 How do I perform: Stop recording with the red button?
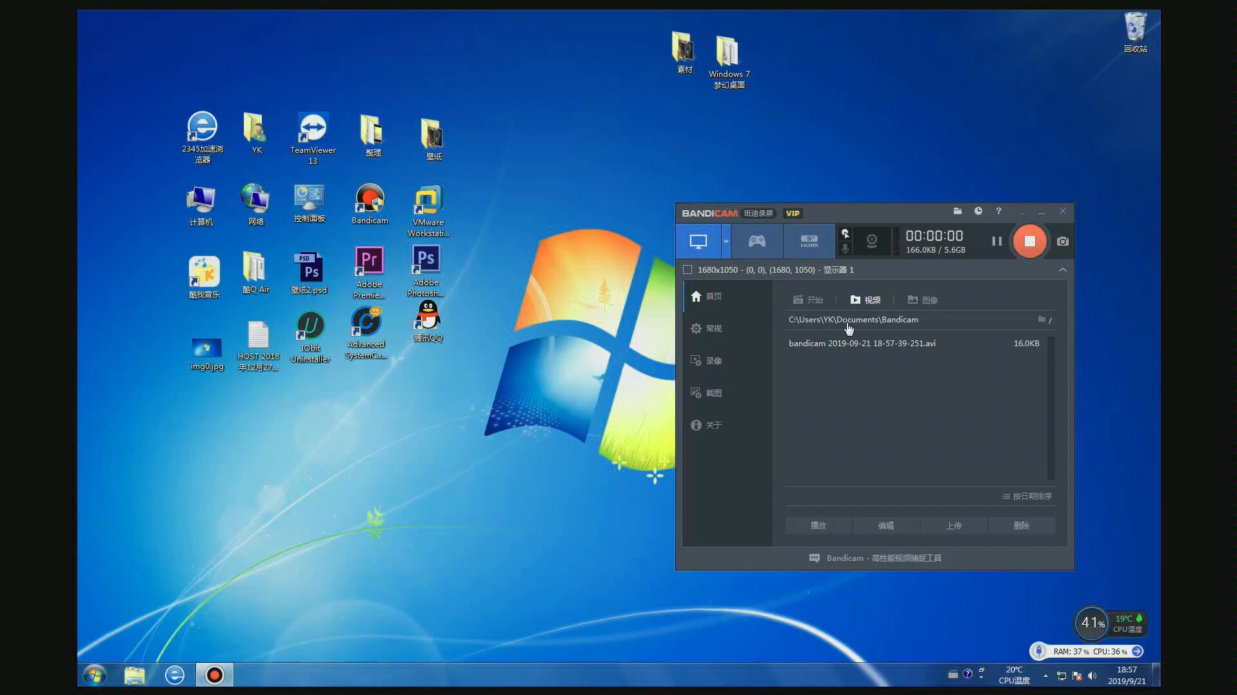pyautogui.click(x=1029, y=241)
